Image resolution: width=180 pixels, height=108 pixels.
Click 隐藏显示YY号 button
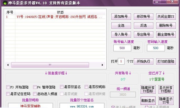click(166, 101)
